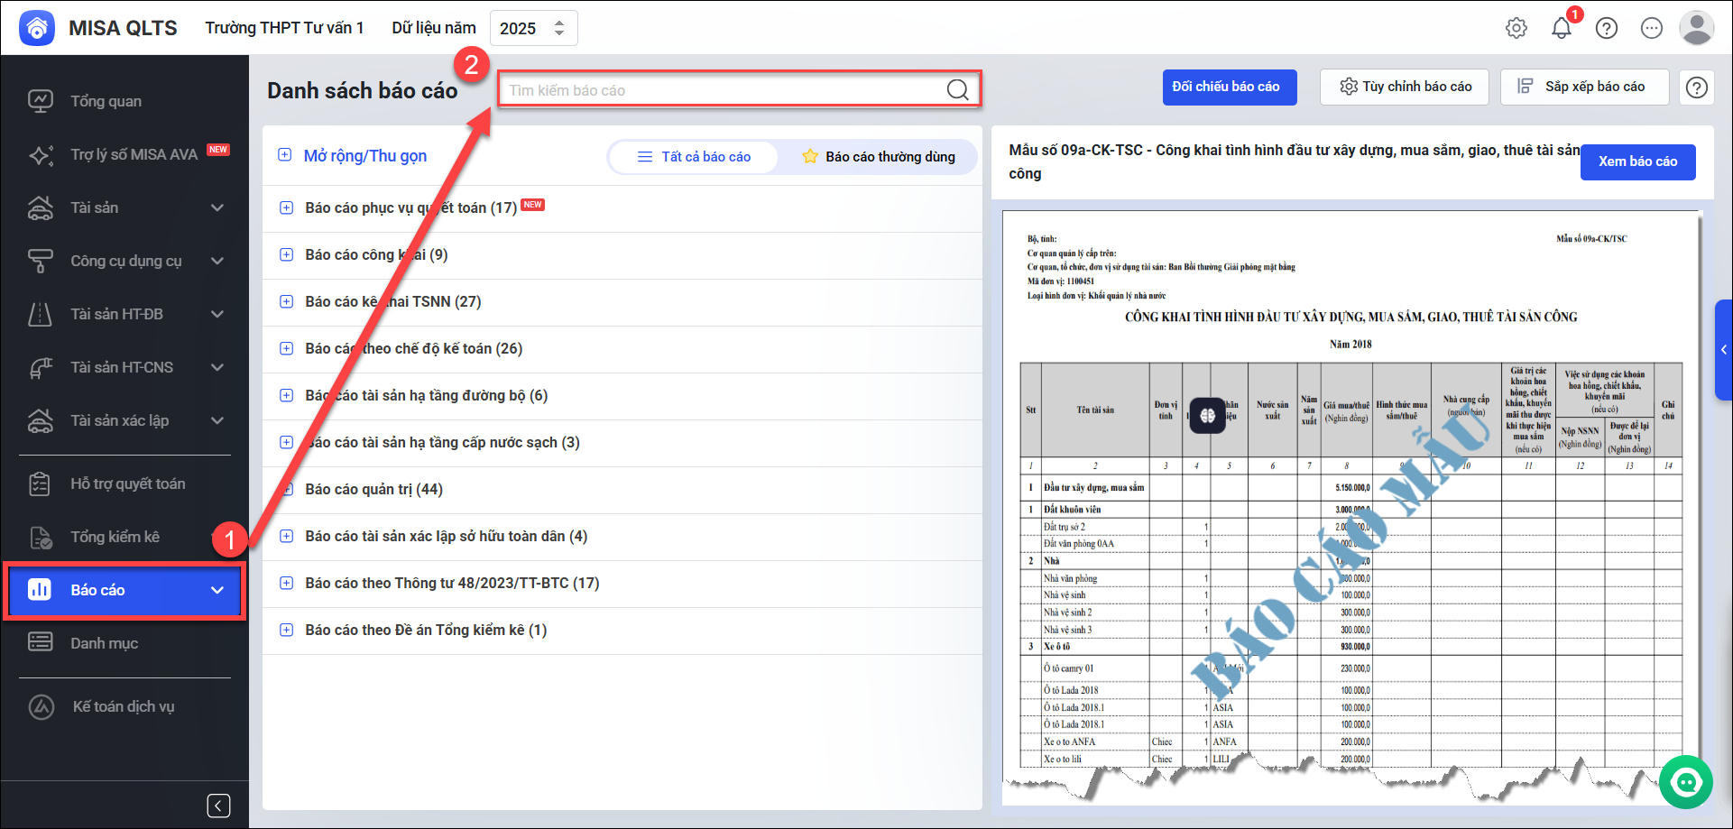Select the Báo cáo quản trị (44) row

(x=622, y=490)
